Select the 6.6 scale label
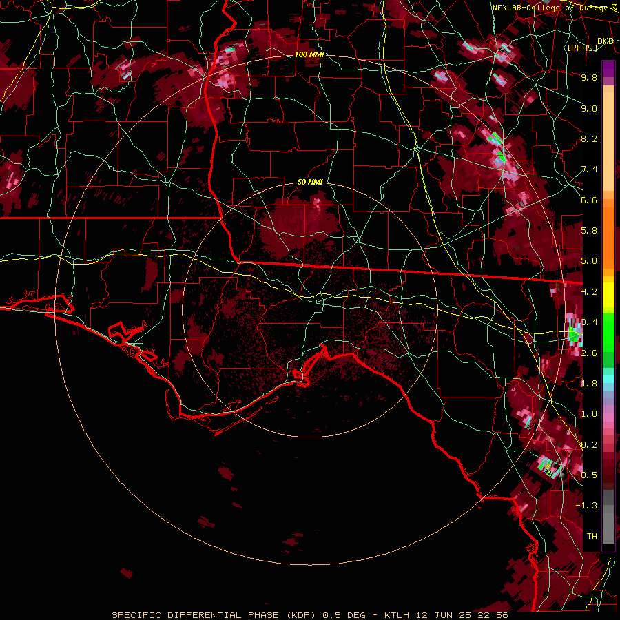620x620 pixels. click(589, 200)
